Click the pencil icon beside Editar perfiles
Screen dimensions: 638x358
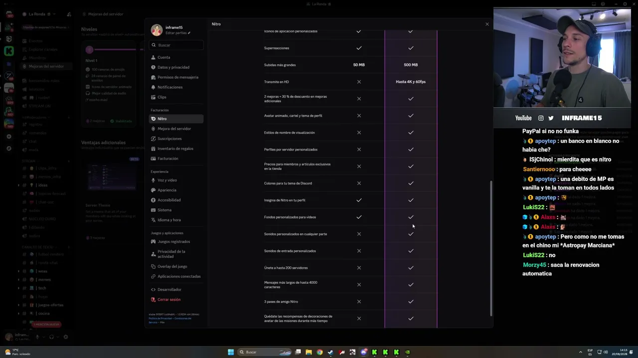pos(189,33)
